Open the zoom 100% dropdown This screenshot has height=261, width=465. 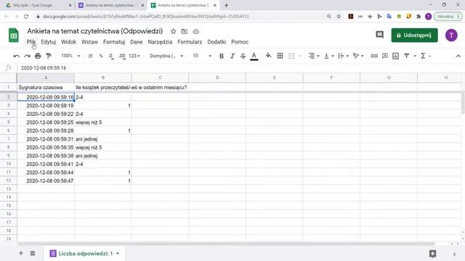pyautogui.click(x=70, y=56)
